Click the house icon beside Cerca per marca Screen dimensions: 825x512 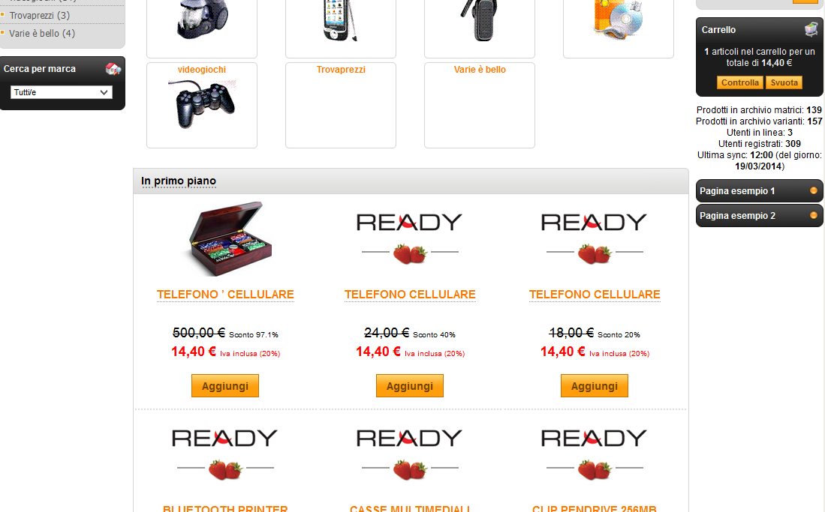[x=113, y=68]
